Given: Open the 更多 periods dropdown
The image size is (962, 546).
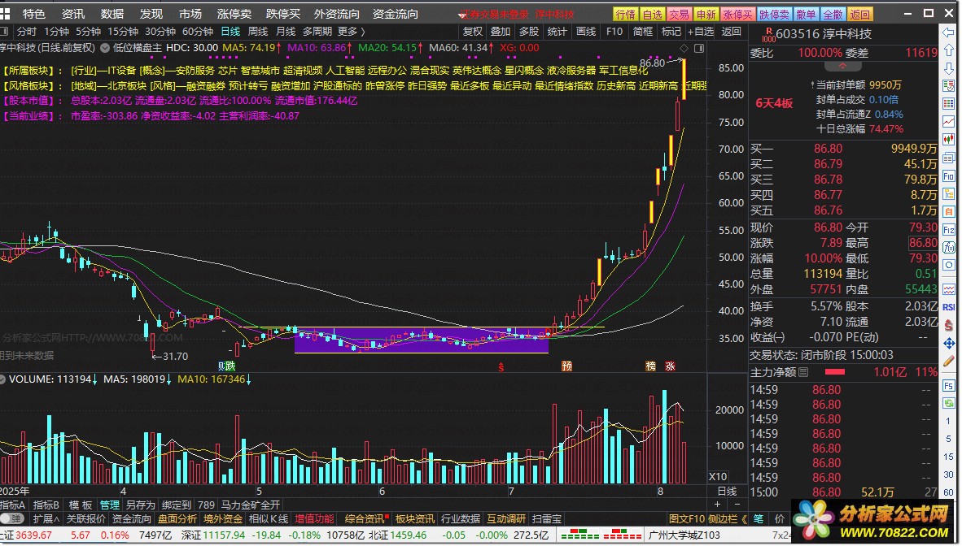Looking at the screenshot, I should (x=351, y=31).
